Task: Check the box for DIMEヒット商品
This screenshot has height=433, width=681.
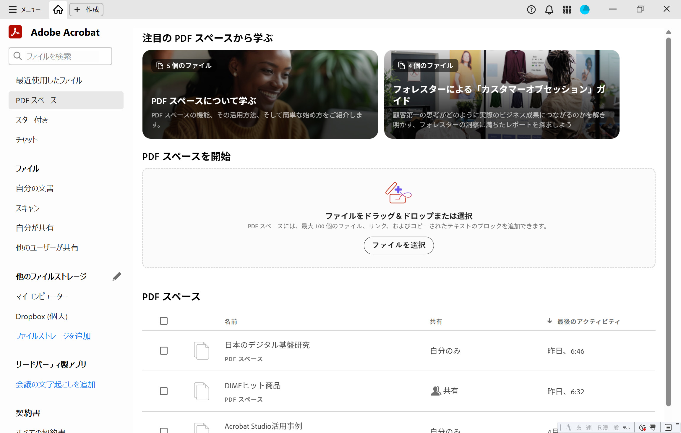Action: coord(164,391)
